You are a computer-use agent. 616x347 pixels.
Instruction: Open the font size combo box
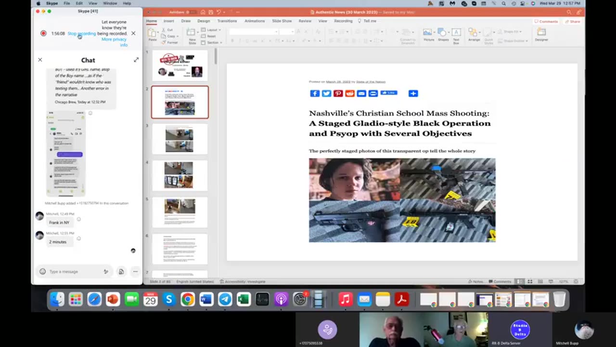point(287,32)
